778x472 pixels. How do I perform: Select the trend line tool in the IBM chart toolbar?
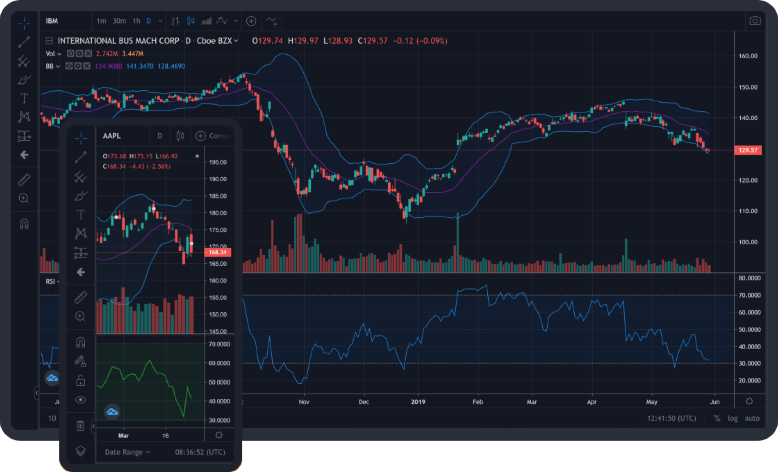click(x=24, y=42)
